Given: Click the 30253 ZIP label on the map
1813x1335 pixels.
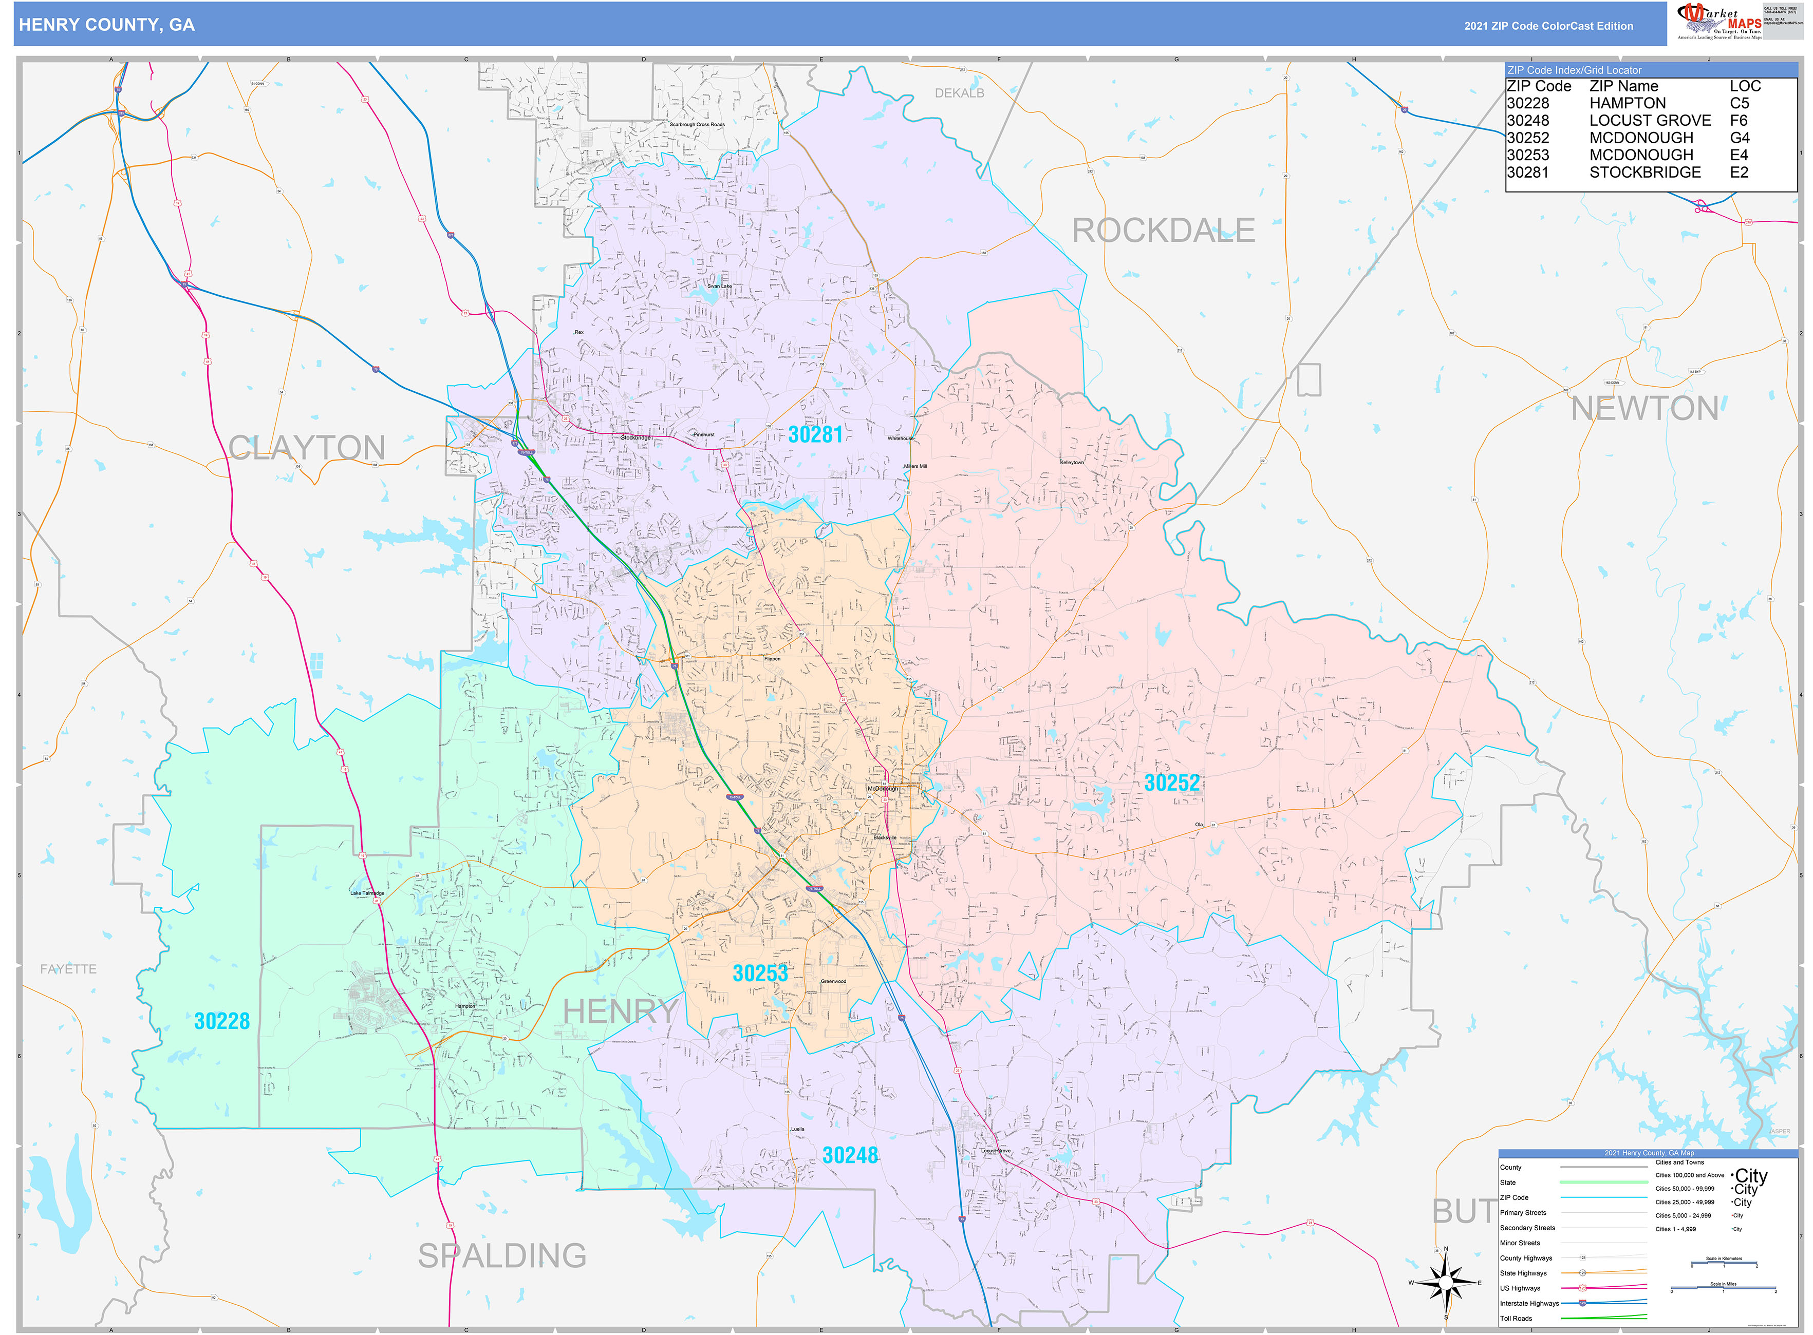Looking at the screenshot, I should click(x=759, y=974).
